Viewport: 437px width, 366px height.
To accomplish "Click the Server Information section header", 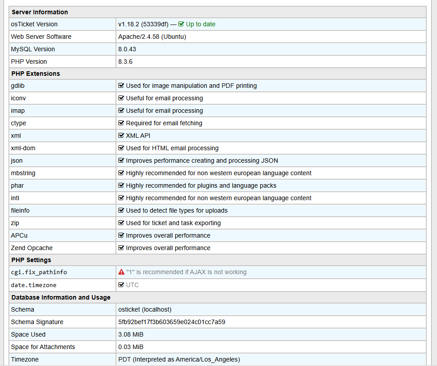I will coord(40,12).
